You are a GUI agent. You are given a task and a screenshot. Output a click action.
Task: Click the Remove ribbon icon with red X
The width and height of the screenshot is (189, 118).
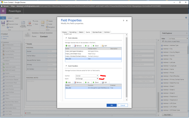(29, 24)
